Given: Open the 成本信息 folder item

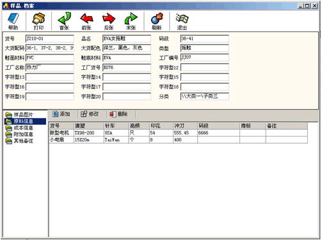Looking at the screenshot, I should pos(19,128).
